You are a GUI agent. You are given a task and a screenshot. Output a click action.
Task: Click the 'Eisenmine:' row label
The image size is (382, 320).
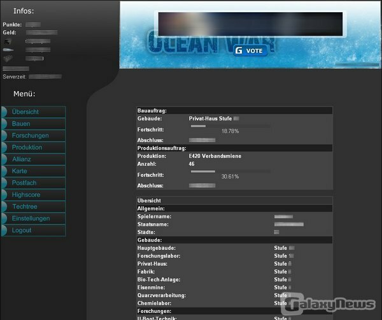pyautogui.click(x=151, y=287)
